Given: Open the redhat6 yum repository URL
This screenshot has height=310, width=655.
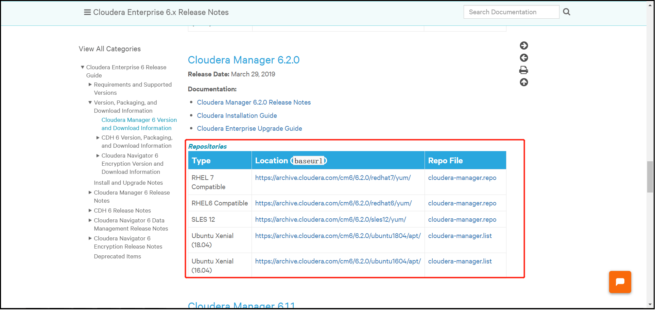Looking at the screenshot, I should [333, 203].
